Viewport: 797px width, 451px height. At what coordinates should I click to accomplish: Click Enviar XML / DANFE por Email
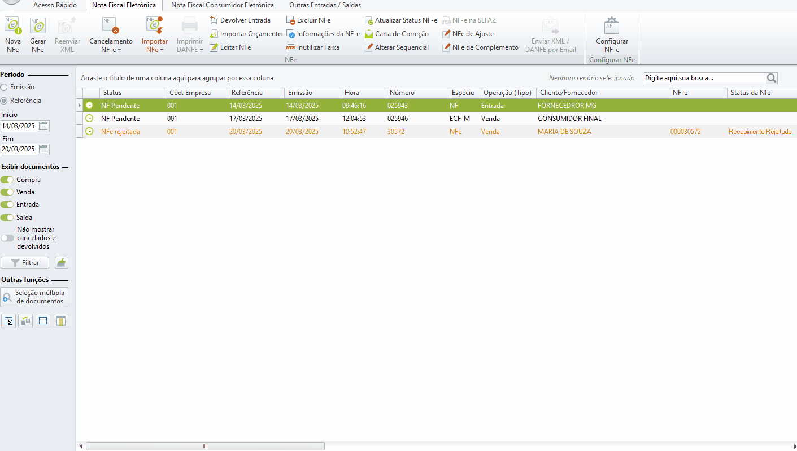(551, 35)
